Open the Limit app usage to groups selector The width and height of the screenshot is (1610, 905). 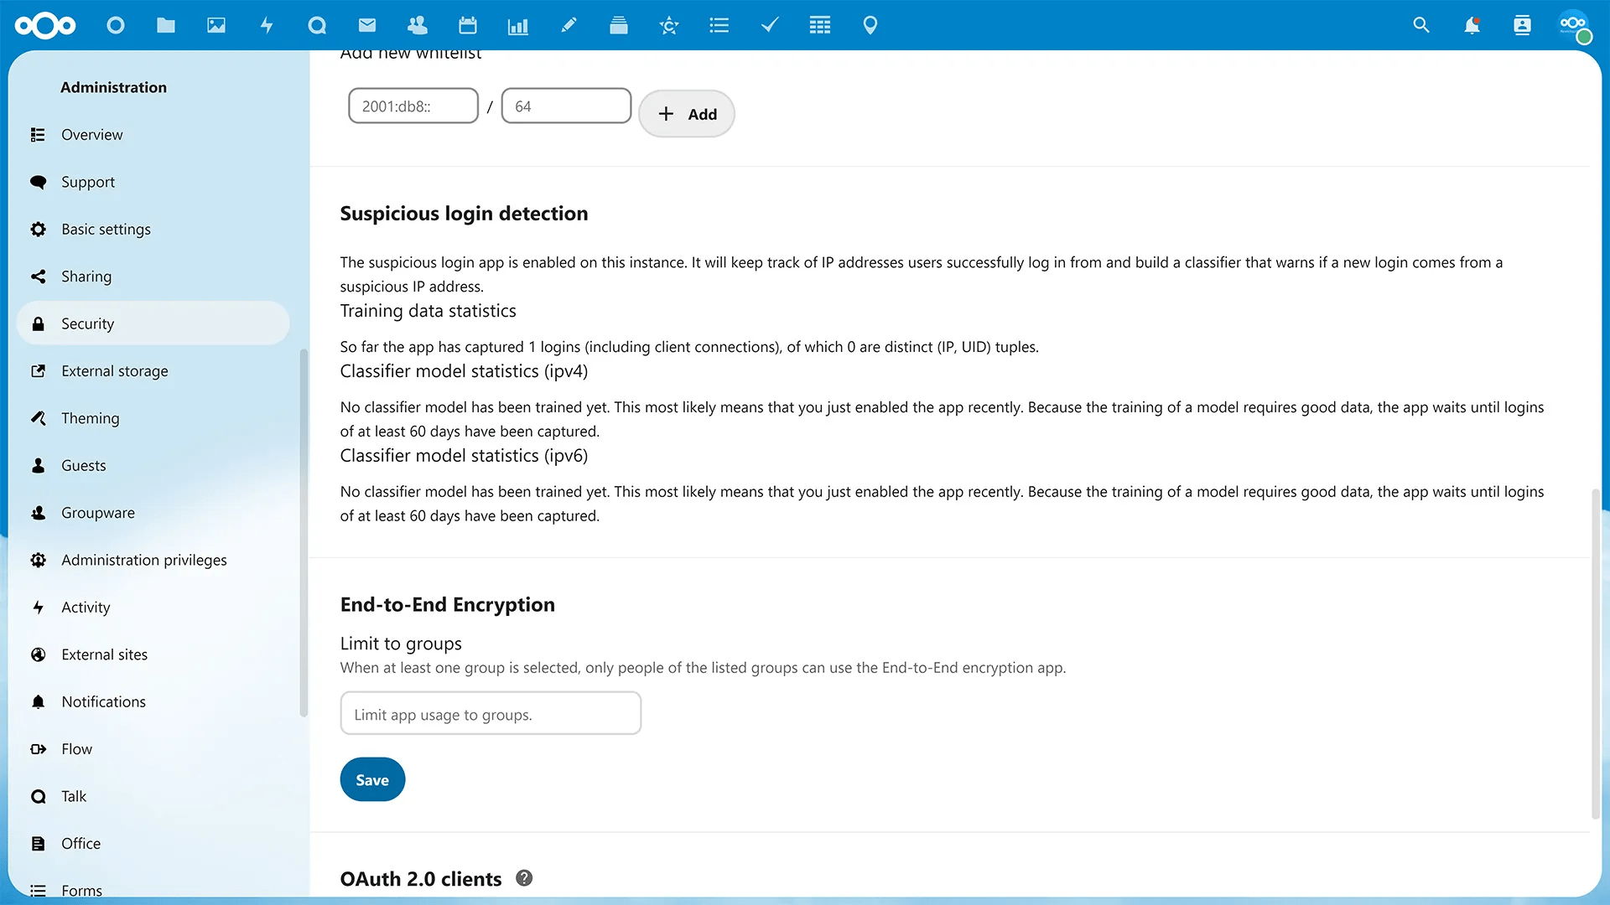click(x=491, y=714)
